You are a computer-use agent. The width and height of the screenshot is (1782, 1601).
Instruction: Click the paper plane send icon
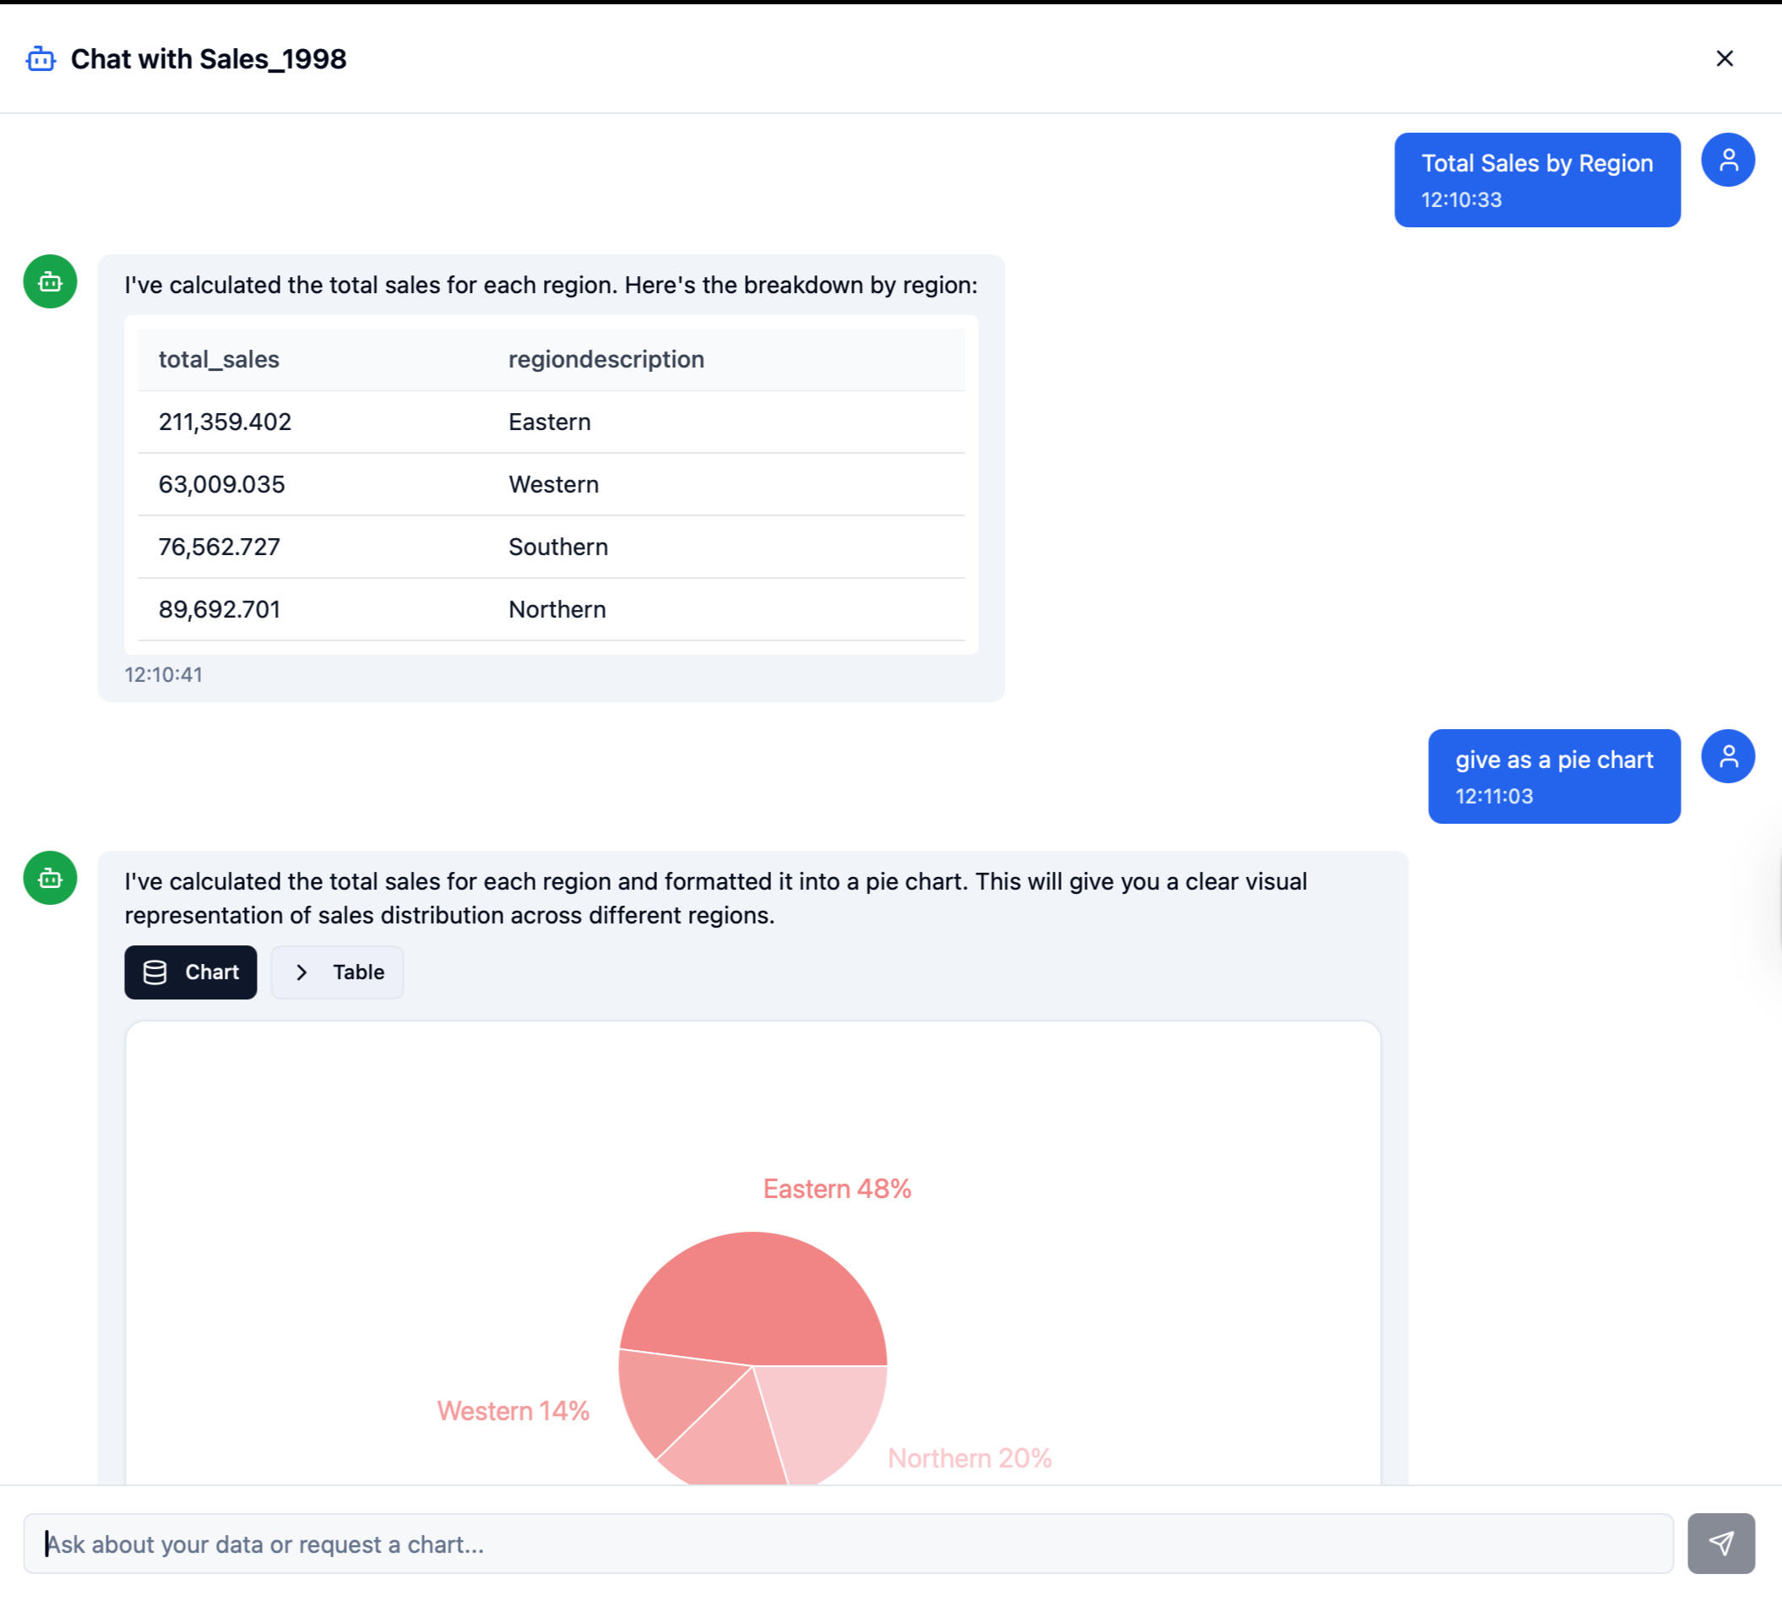pos(1720,1543)
